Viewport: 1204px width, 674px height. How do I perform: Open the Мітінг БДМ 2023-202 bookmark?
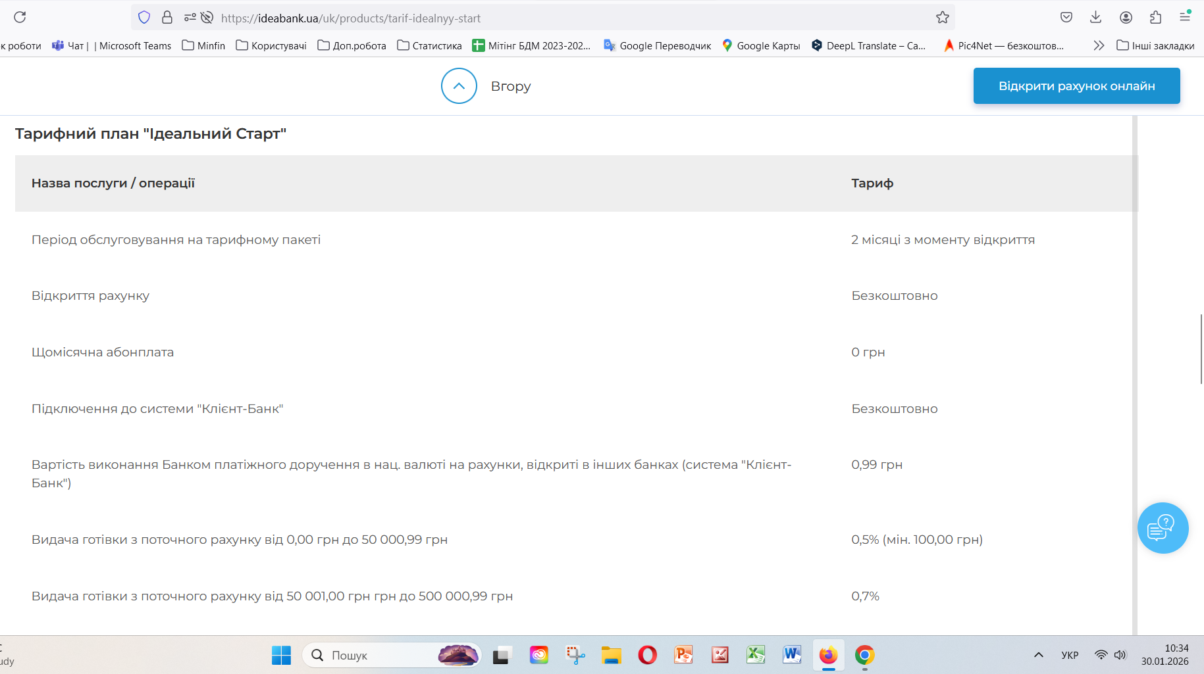[x=531, y=45]
